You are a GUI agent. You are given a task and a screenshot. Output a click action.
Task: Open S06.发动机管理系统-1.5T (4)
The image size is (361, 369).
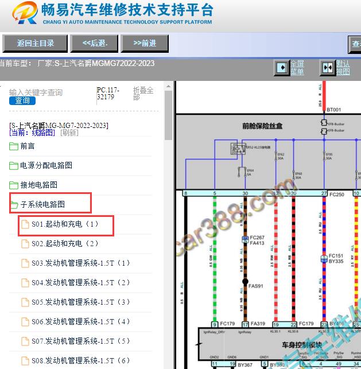coord(81,321)
